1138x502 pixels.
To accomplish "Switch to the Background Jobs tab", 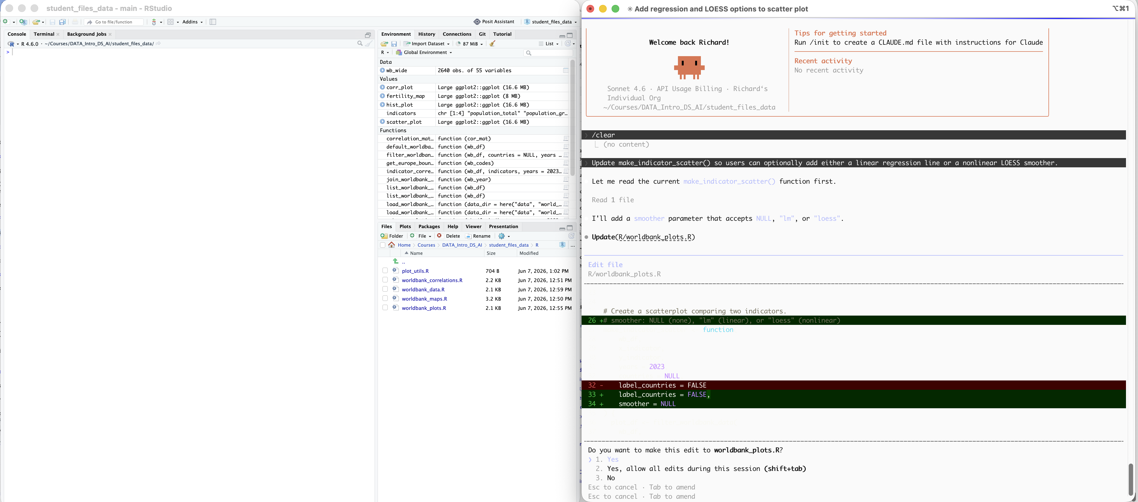I will [87, 34].
